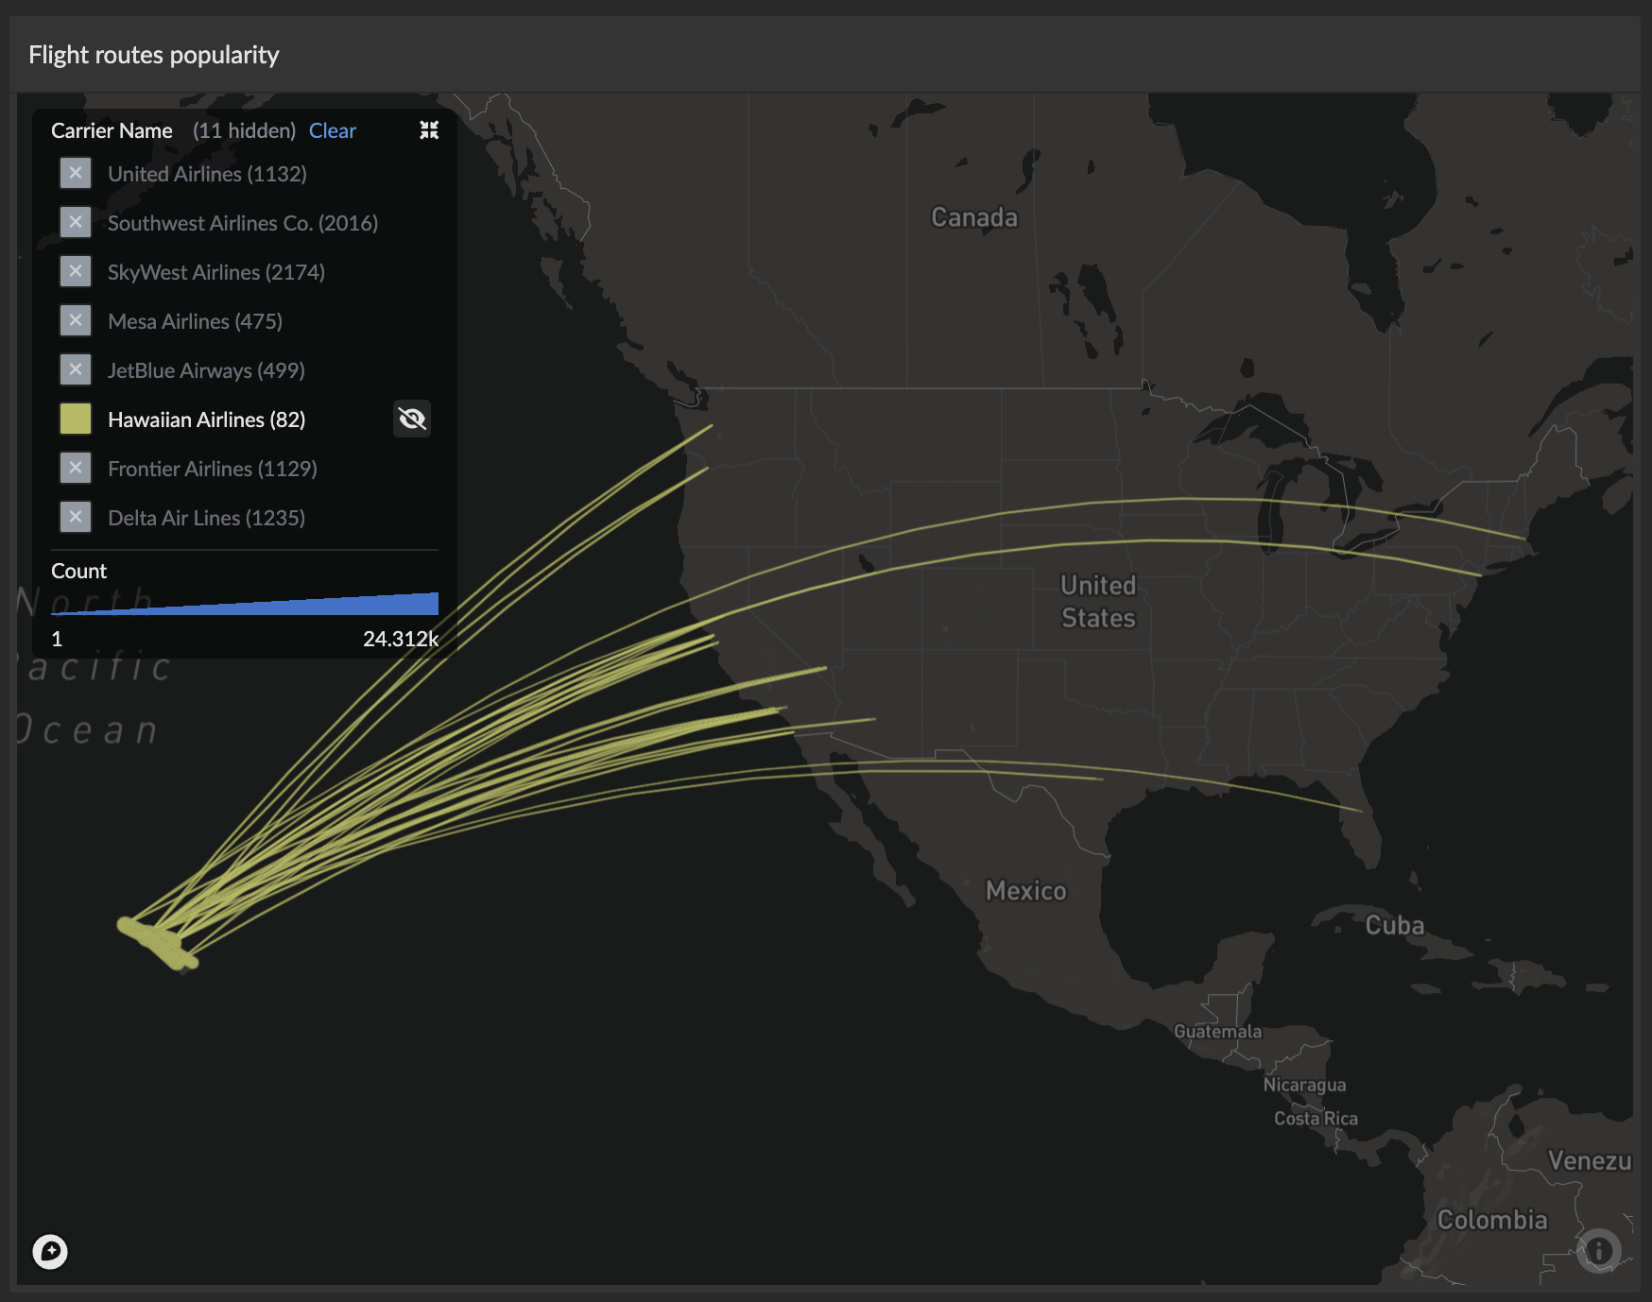Screen dimensions: 1652x1302
Task: Enable Delta Air Lines via its X checkbox
Action: (76, 518)
